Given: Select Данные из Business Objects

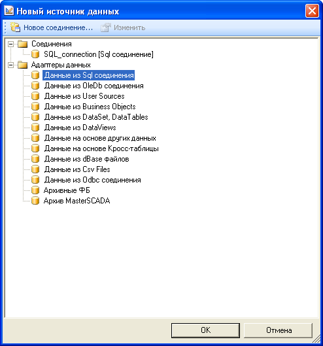Looking at the screenshot, I should click(90, 107).
